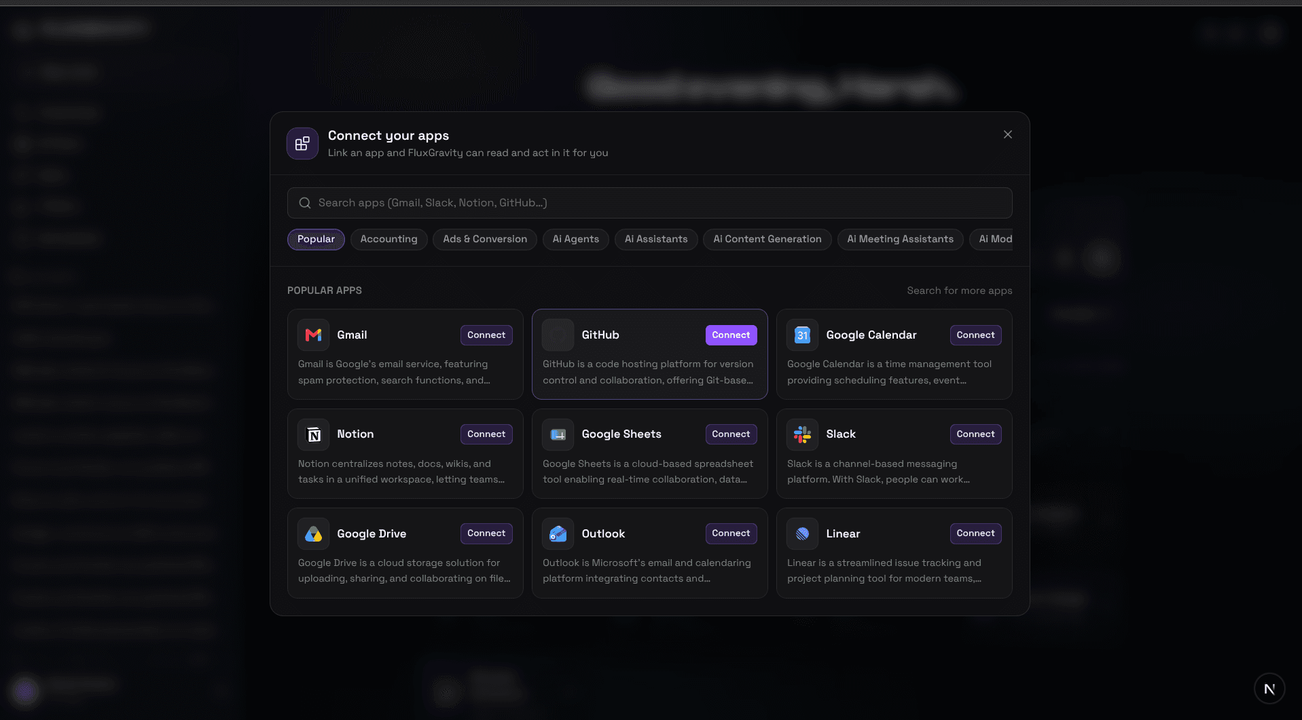
Task: Click the 'Notion centralizes notes, docs' description
Action: point(401,472)
